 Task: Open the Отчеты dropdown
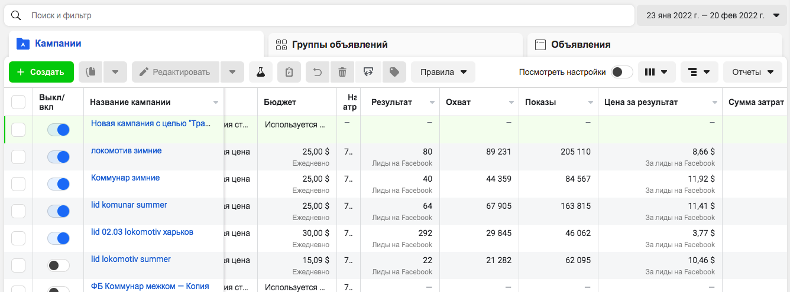click(753, 72)
